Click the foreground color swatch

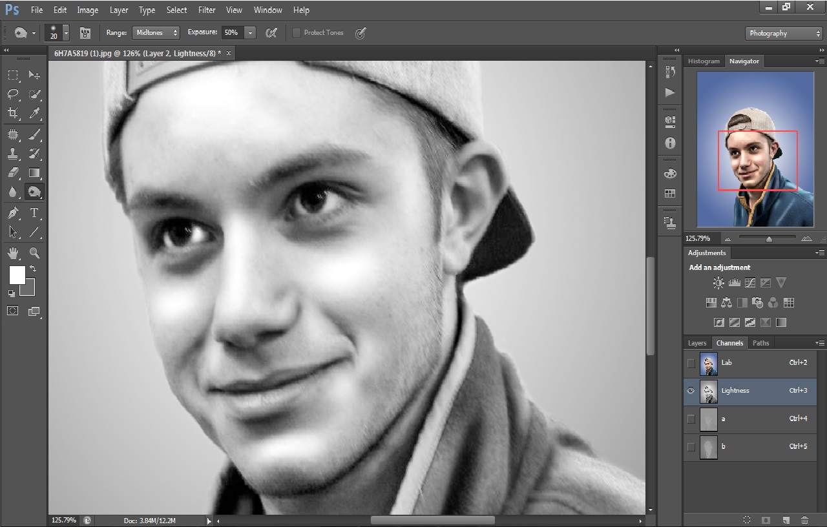pyautogui.click(x=17, y=275)
